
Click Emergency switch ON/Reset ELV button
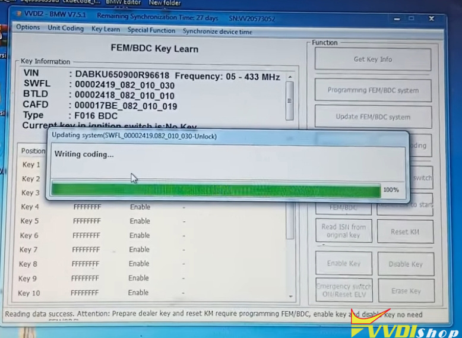pos(344,290)
